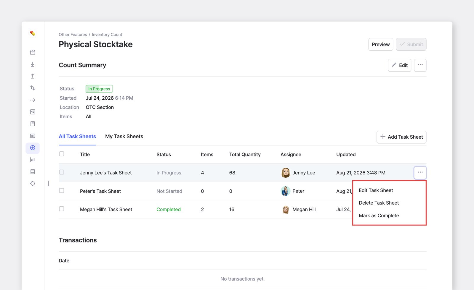This screenshot has width=474, height=290.
Task: Open the barcode icon in sidebar
Action: point(33,136)
